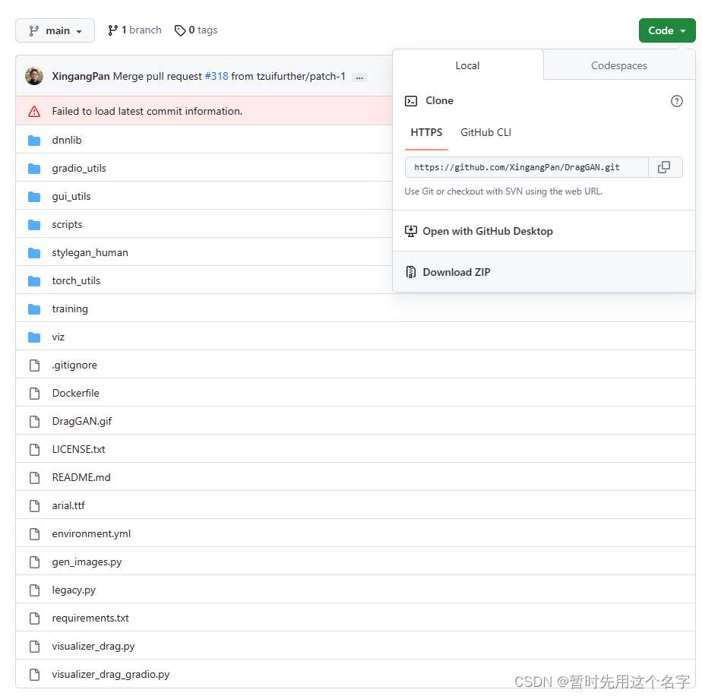Click the folder icon next to viz

34,337
